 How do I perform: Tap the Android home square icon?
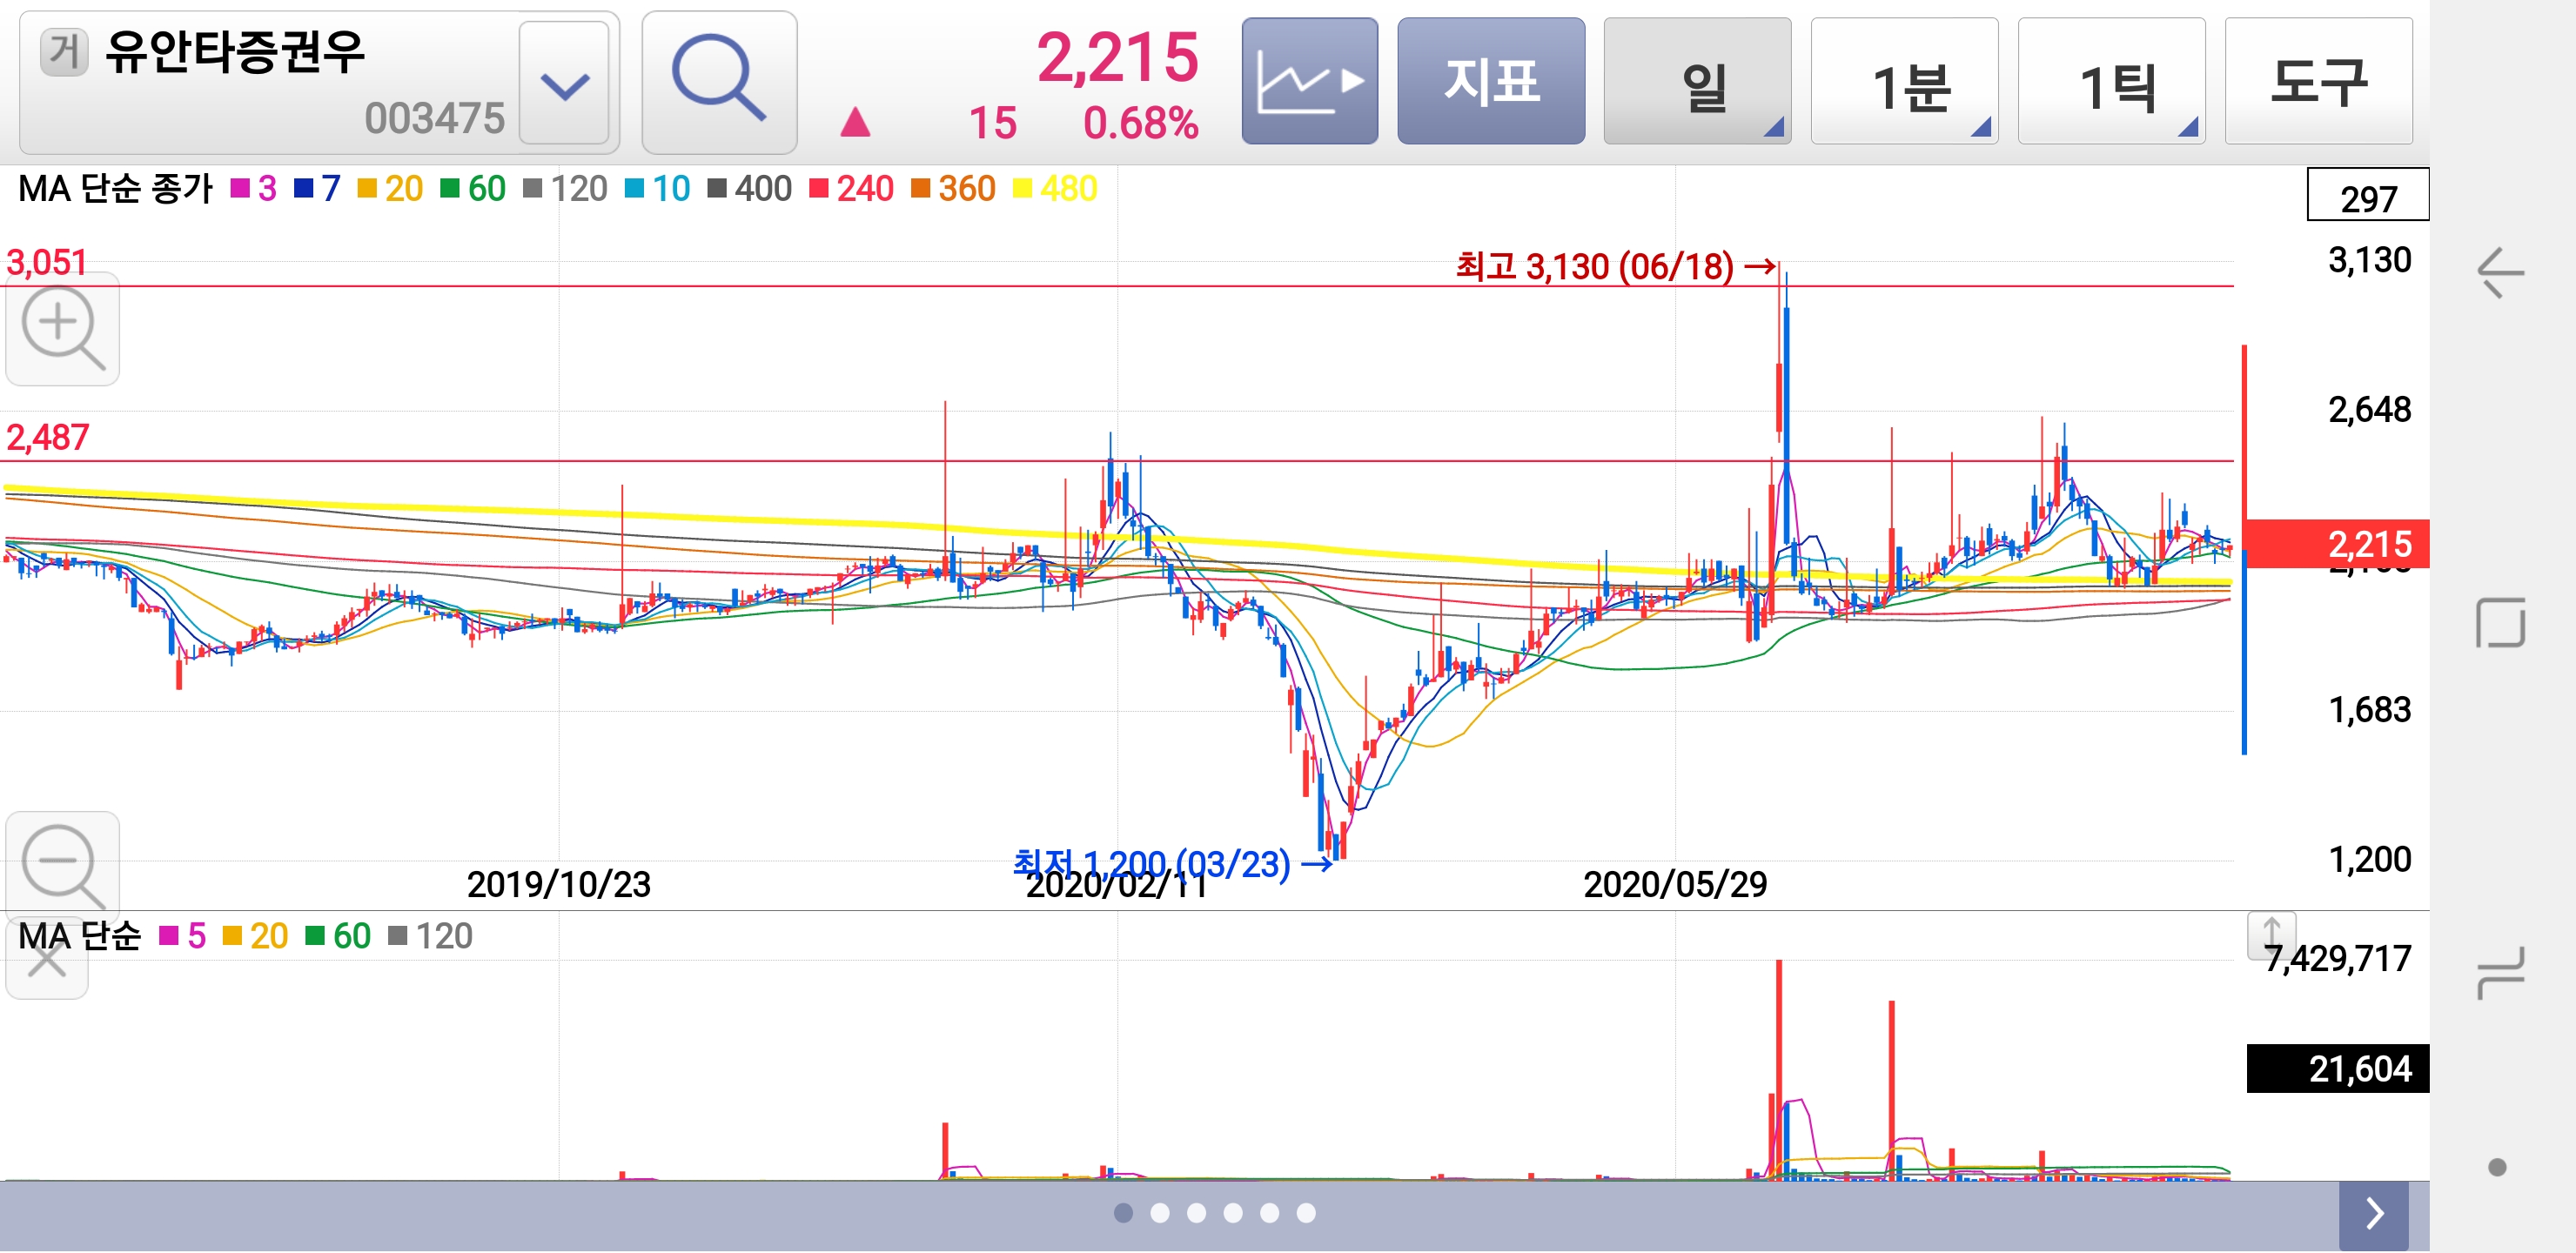(2500, 623)
